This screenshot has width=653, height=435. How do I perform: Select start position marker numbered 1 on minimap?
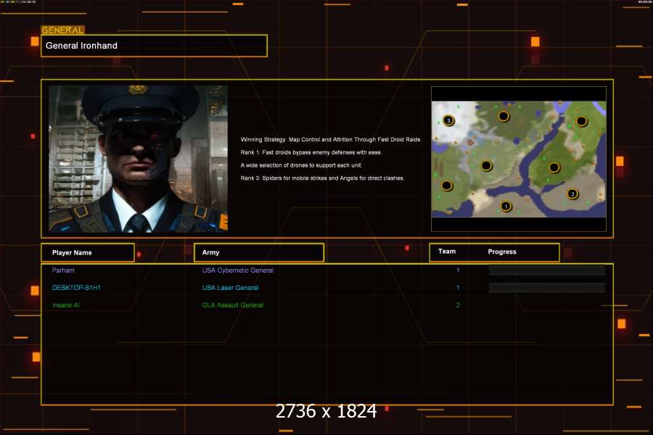(506, 206)
